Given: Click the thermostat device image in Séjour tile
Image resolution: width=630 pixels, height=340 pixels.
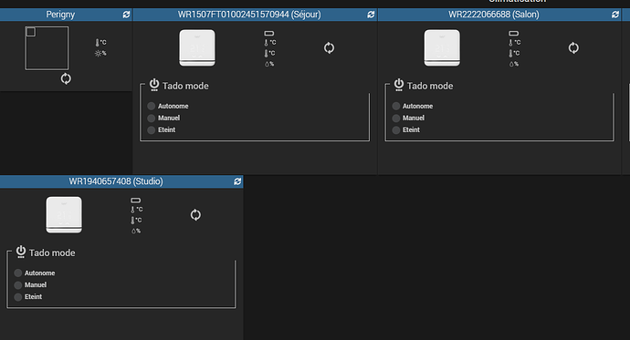Looking at the screenshot, I should (x=197, y=47).
